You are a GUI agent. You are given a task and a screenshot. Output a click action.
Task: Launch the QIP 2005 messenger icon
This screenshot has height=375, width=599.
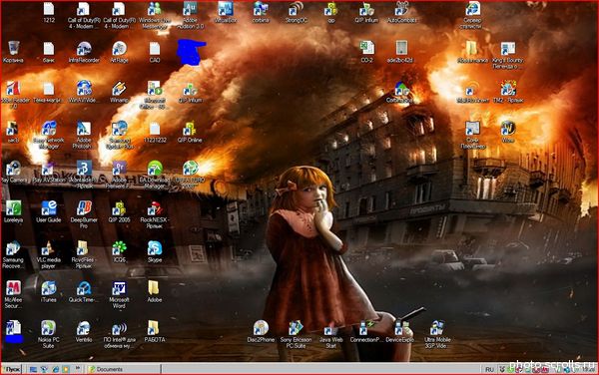[x=119, y=211]
